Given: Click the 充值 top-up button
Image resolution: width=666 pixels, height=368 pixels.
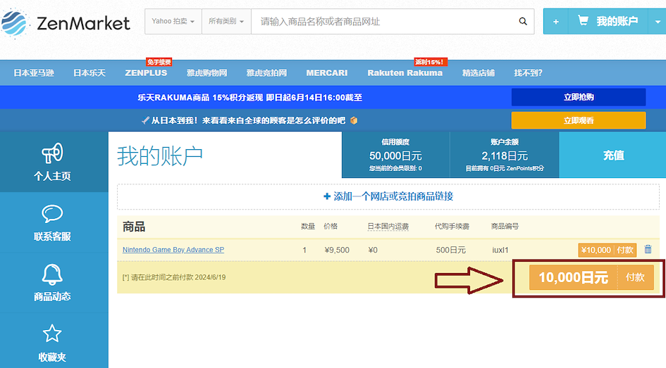Looking at the screenshot, I should pyautogui.click(x=612, y=155).
